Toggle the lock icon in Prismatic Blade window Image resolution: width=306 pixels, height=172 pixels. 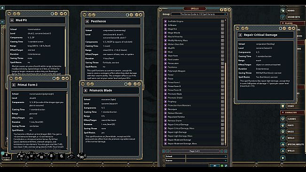(x=126, y=84)
